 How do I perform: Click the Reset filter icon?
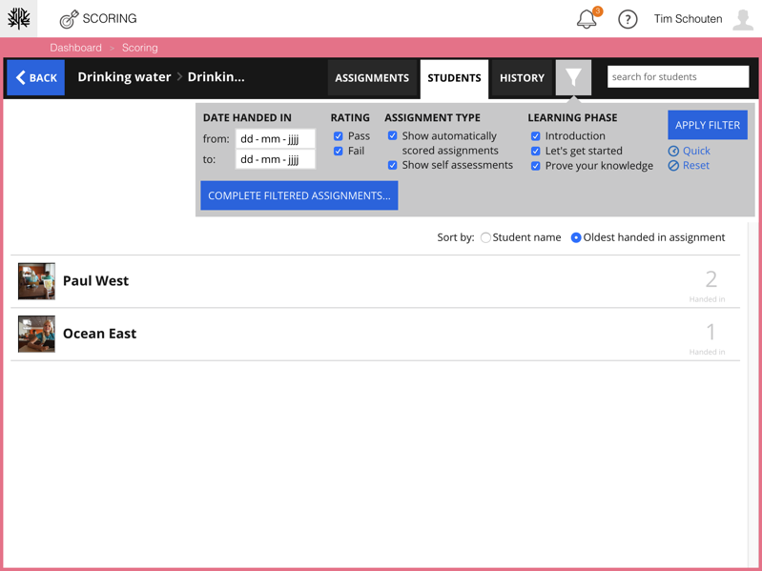(673, 166)
